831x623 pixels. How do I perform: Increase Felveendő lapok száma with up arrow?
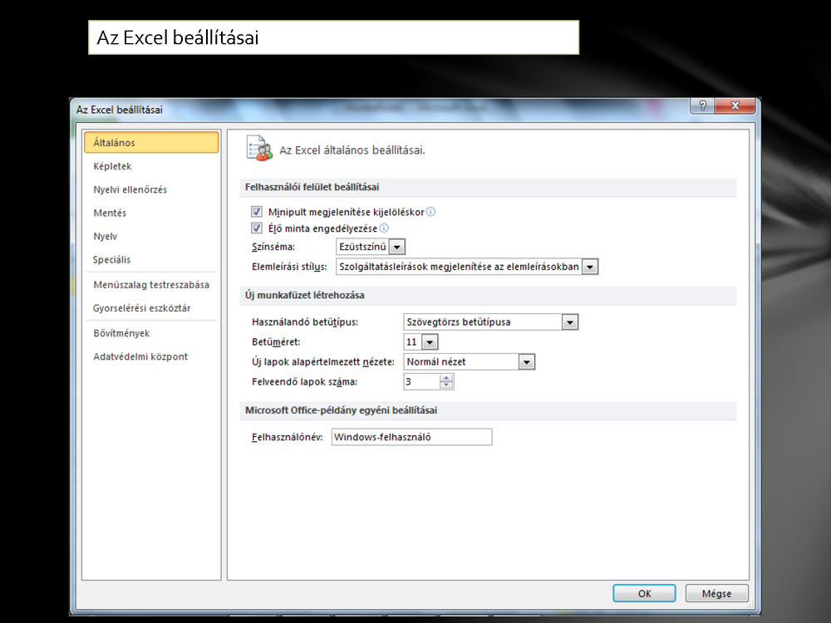[446, 378]
